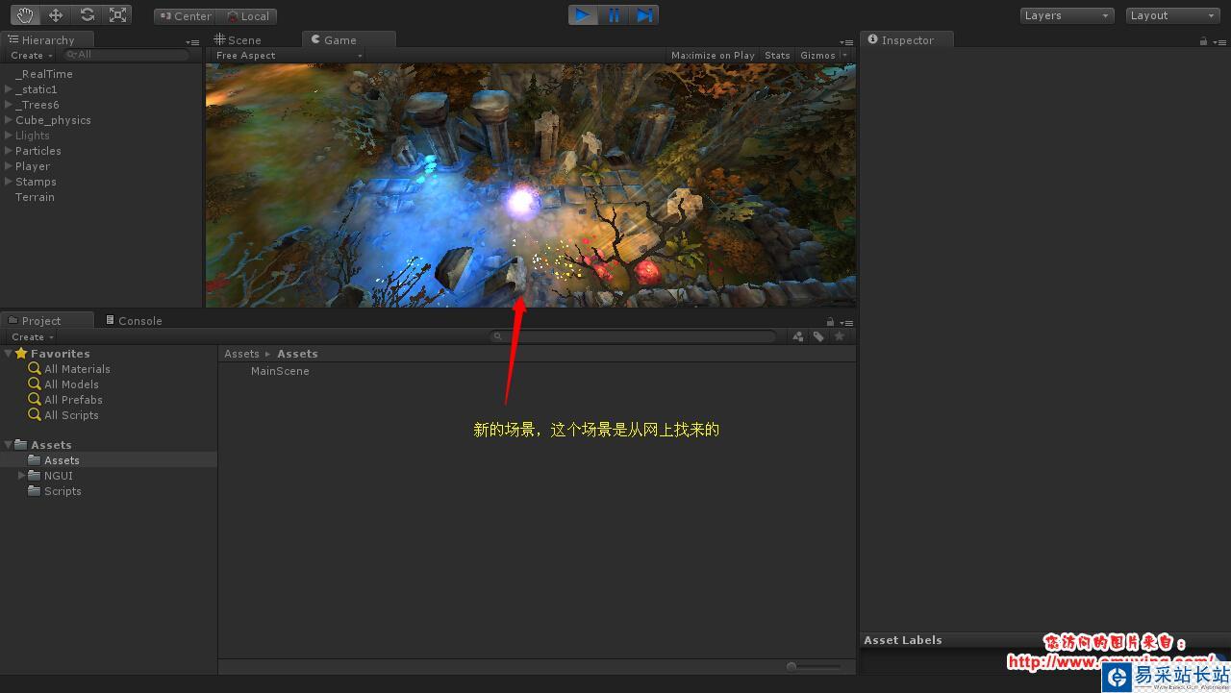Switch to the Scene tab

(239, 40)
